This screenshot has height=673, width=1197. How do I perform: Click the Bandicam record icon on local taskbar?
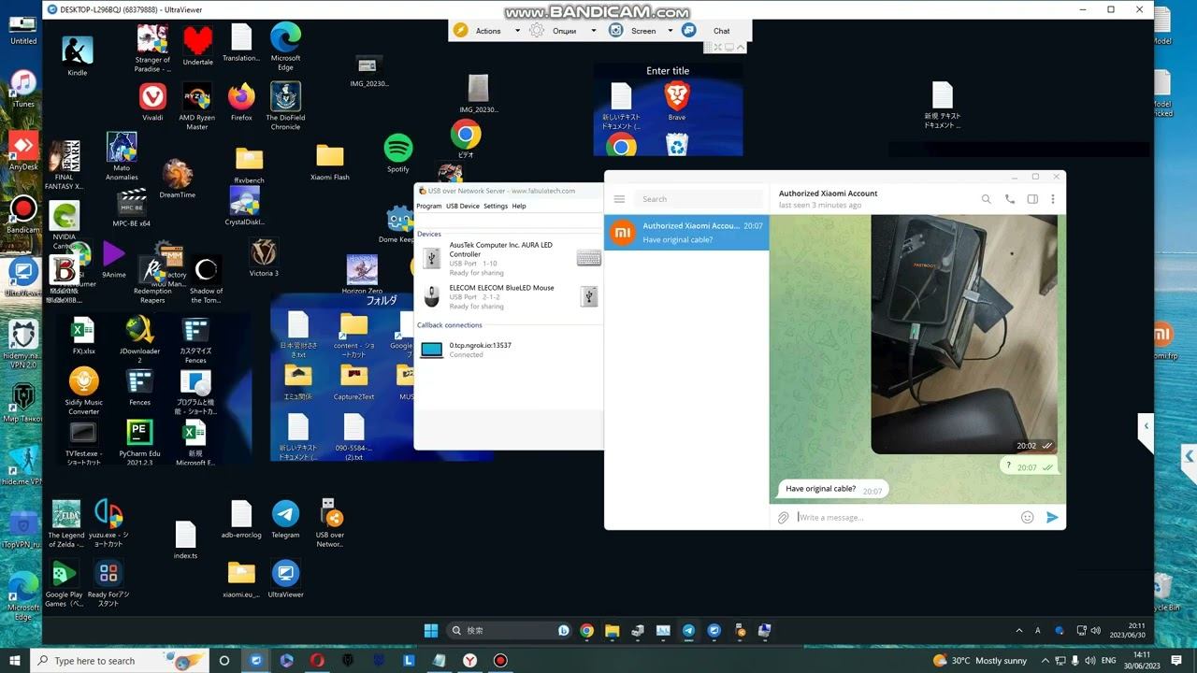pyautogui.click(x=500, y=661)
